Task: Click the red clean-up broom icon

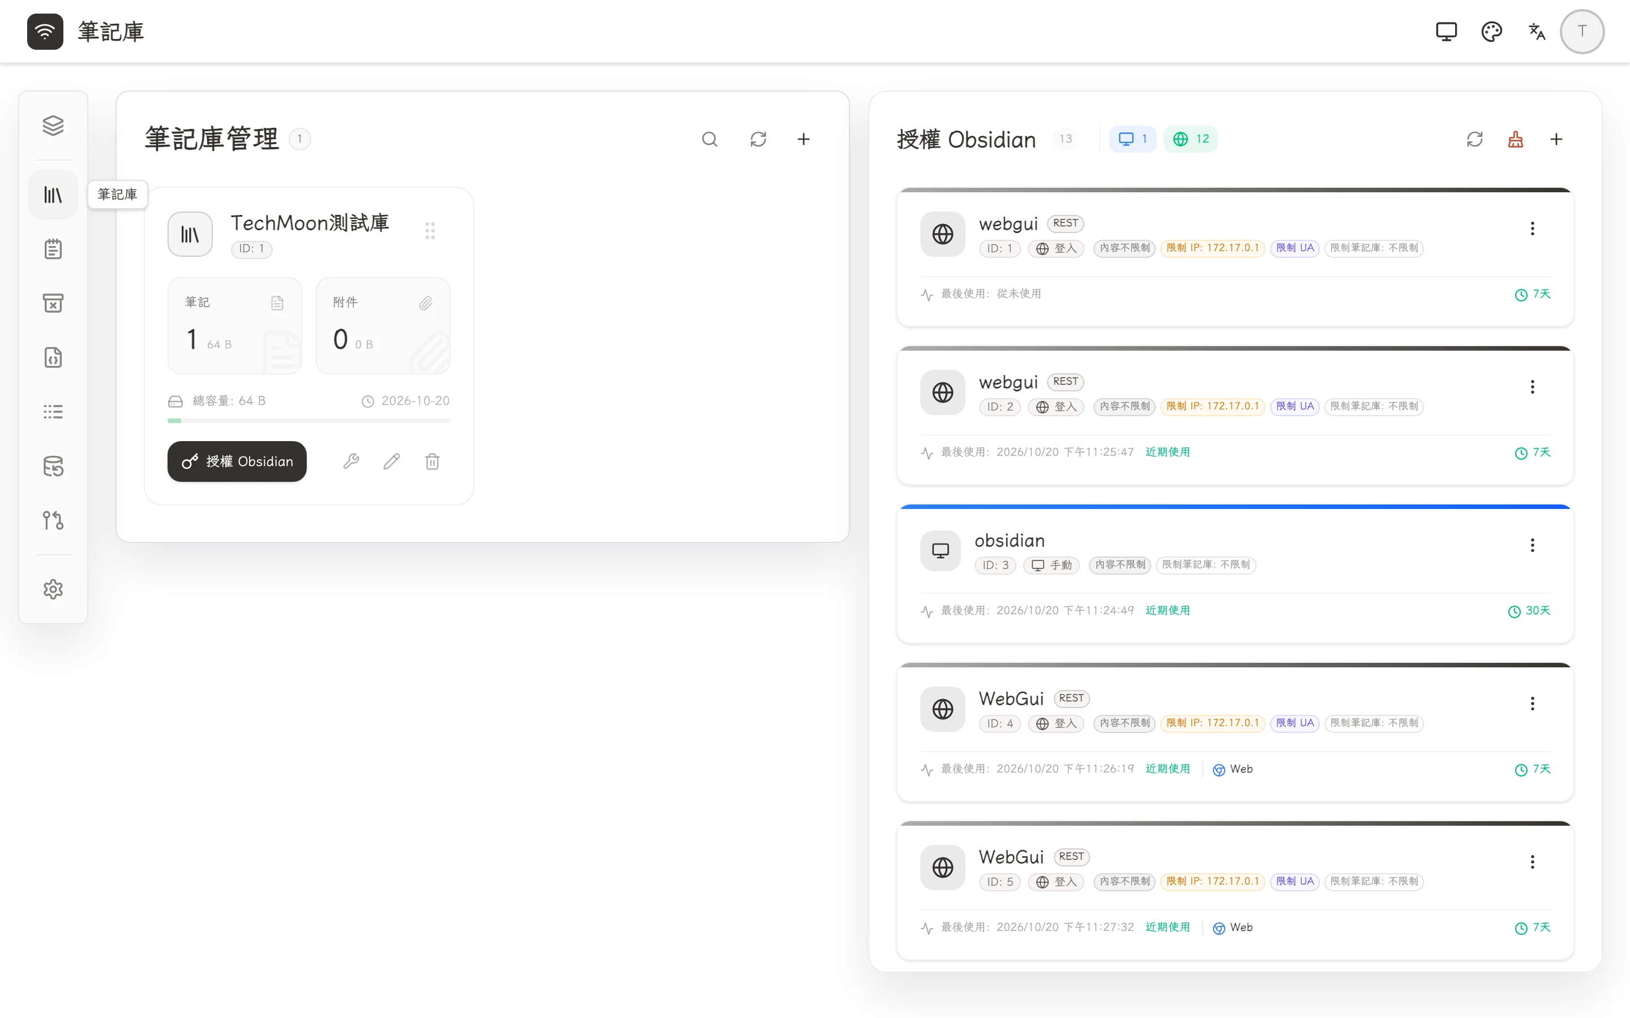Action: (x=1516, y=139)
